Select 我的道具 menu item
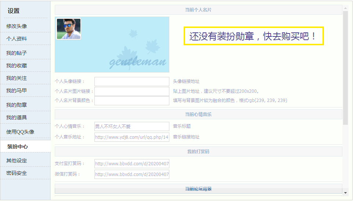The width and height of the screenshot is (353, 201). (x=17, y=117)
